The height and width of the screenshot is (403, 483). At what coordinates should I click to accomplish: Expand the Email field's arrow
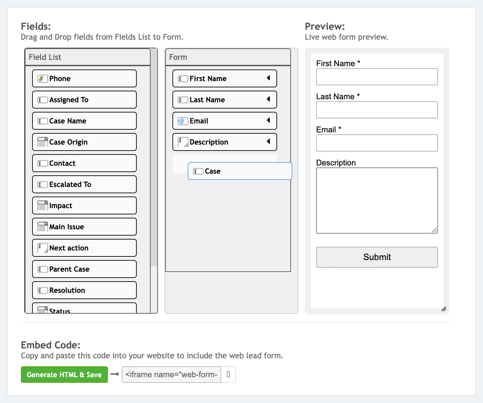tap(268, 120)
